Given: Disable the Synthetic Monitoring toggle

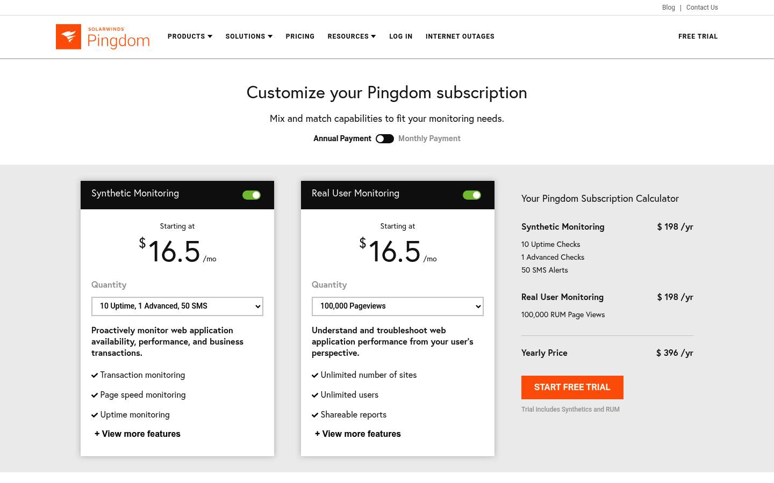Looking at the screenshot, I should coord(252,195).
